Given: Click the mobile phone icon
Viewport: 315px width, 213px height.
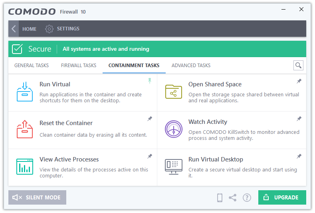Looking at the screenshot, I should click(x=220, y=197).
